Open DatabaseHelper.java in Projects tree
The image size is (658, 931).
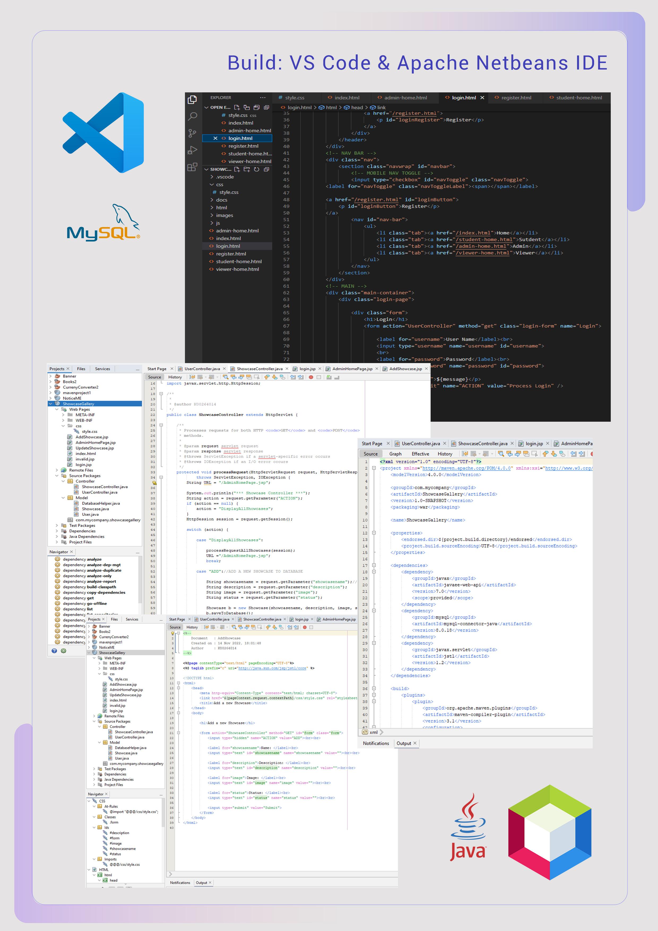tap(101, 503)
